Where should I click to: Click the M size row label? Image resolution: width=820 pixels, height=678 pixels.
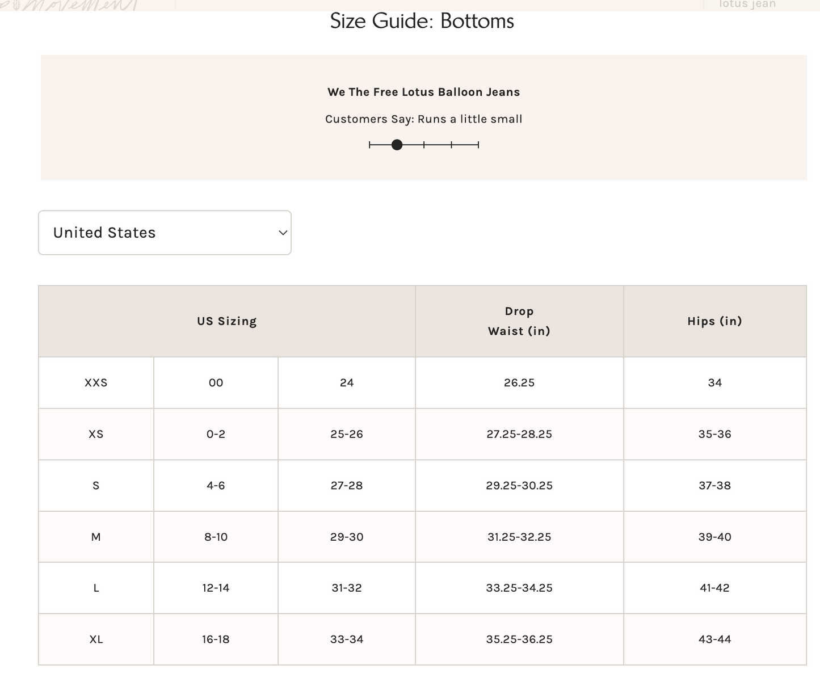click(x=96, y=537)
